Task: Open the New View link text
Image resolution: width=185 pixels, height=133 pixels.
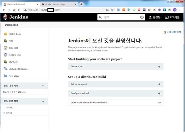Action: tap(14, 76)
